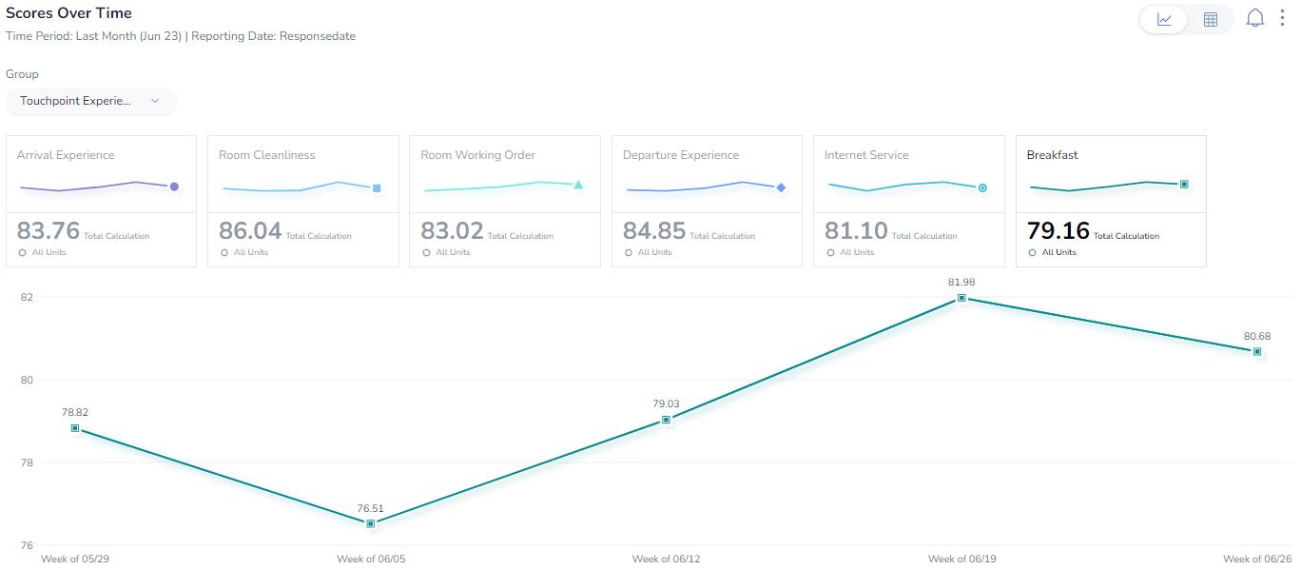Viewport: 1301px width, 570px height.
Task: Click the Room Cleanliness square marker icon
Action: pos(377,188)
